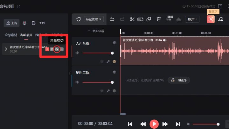Open the 标记管理 dropdown
The height and width of the screenshot is (129, 229).
(x=94, y=19)
